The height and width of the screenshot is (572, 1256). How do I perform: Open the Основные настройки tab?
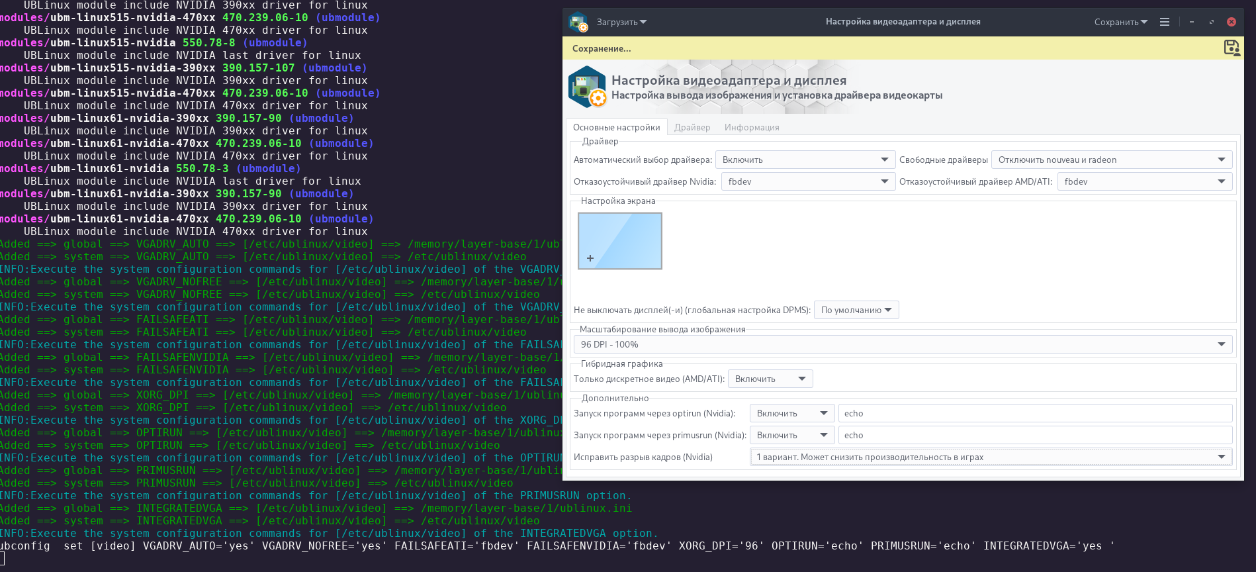[x=616, y=127]
